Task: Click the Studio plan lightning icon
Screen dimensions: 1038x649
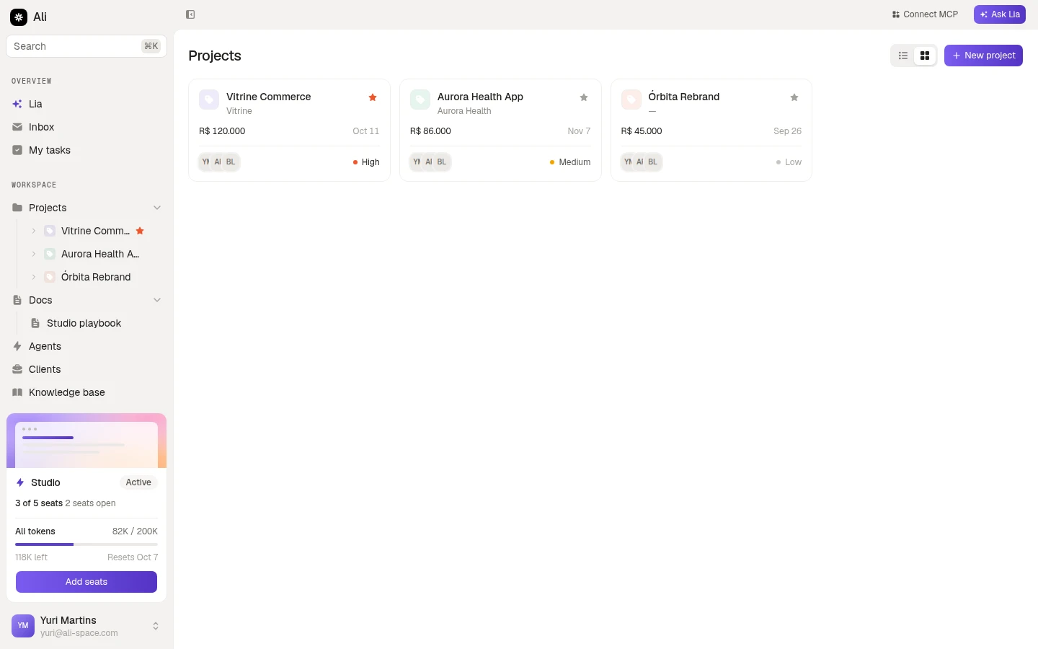Action: [x=20, y=482]
